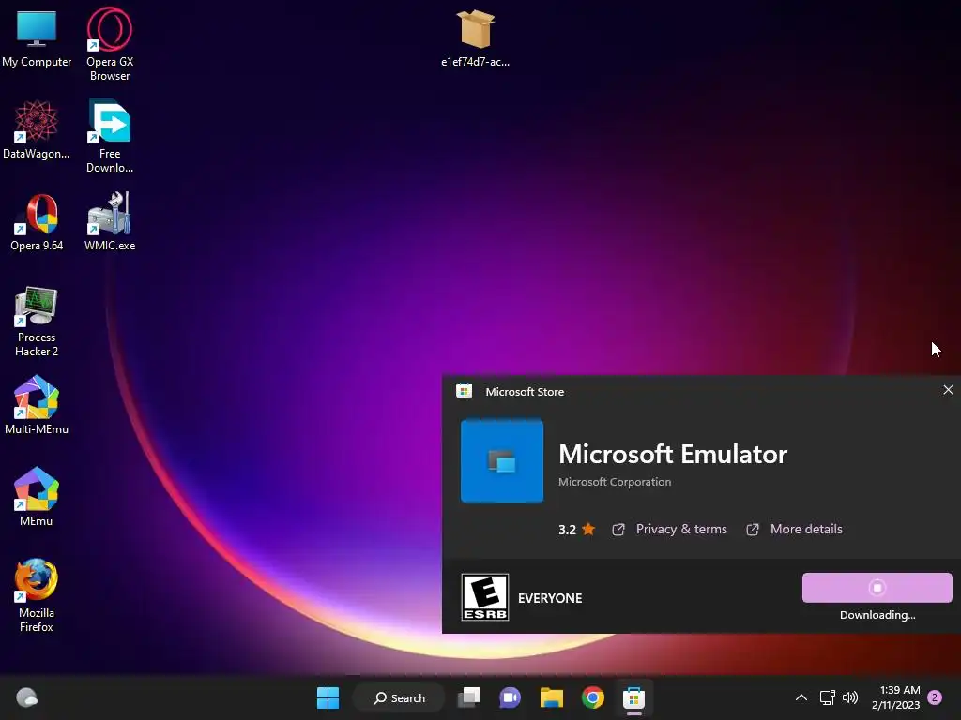This screenshot has width=961, height=720.
Task: Launch Opera GX Browser shortcut
Action: [110, 45]
